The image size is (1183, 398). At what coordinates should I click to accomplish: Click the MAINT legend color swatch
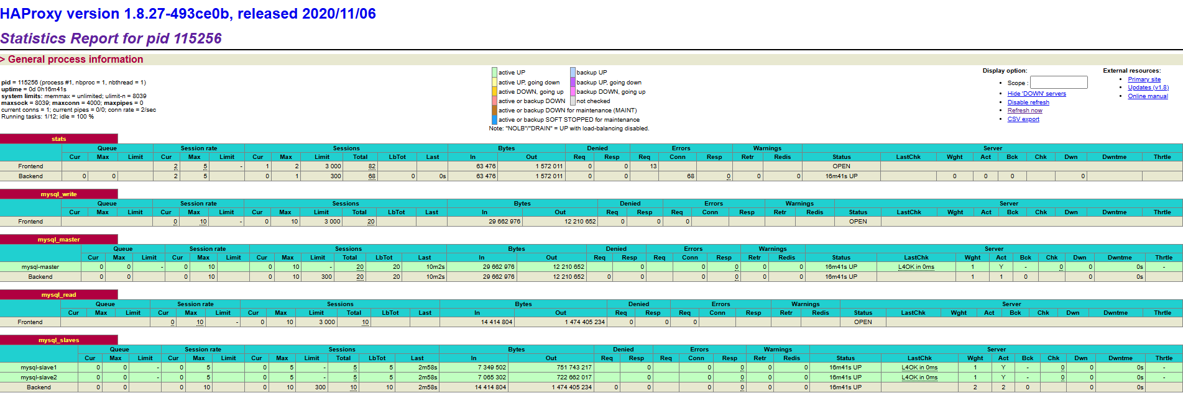point(495,110)
